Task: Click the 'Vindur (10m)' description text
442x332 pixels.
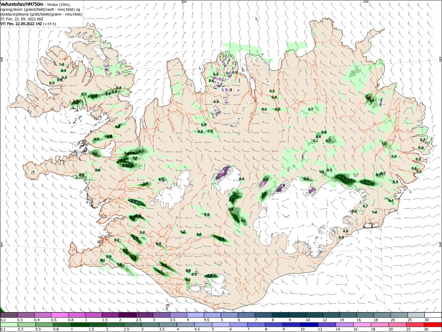Action: point(59,4)
